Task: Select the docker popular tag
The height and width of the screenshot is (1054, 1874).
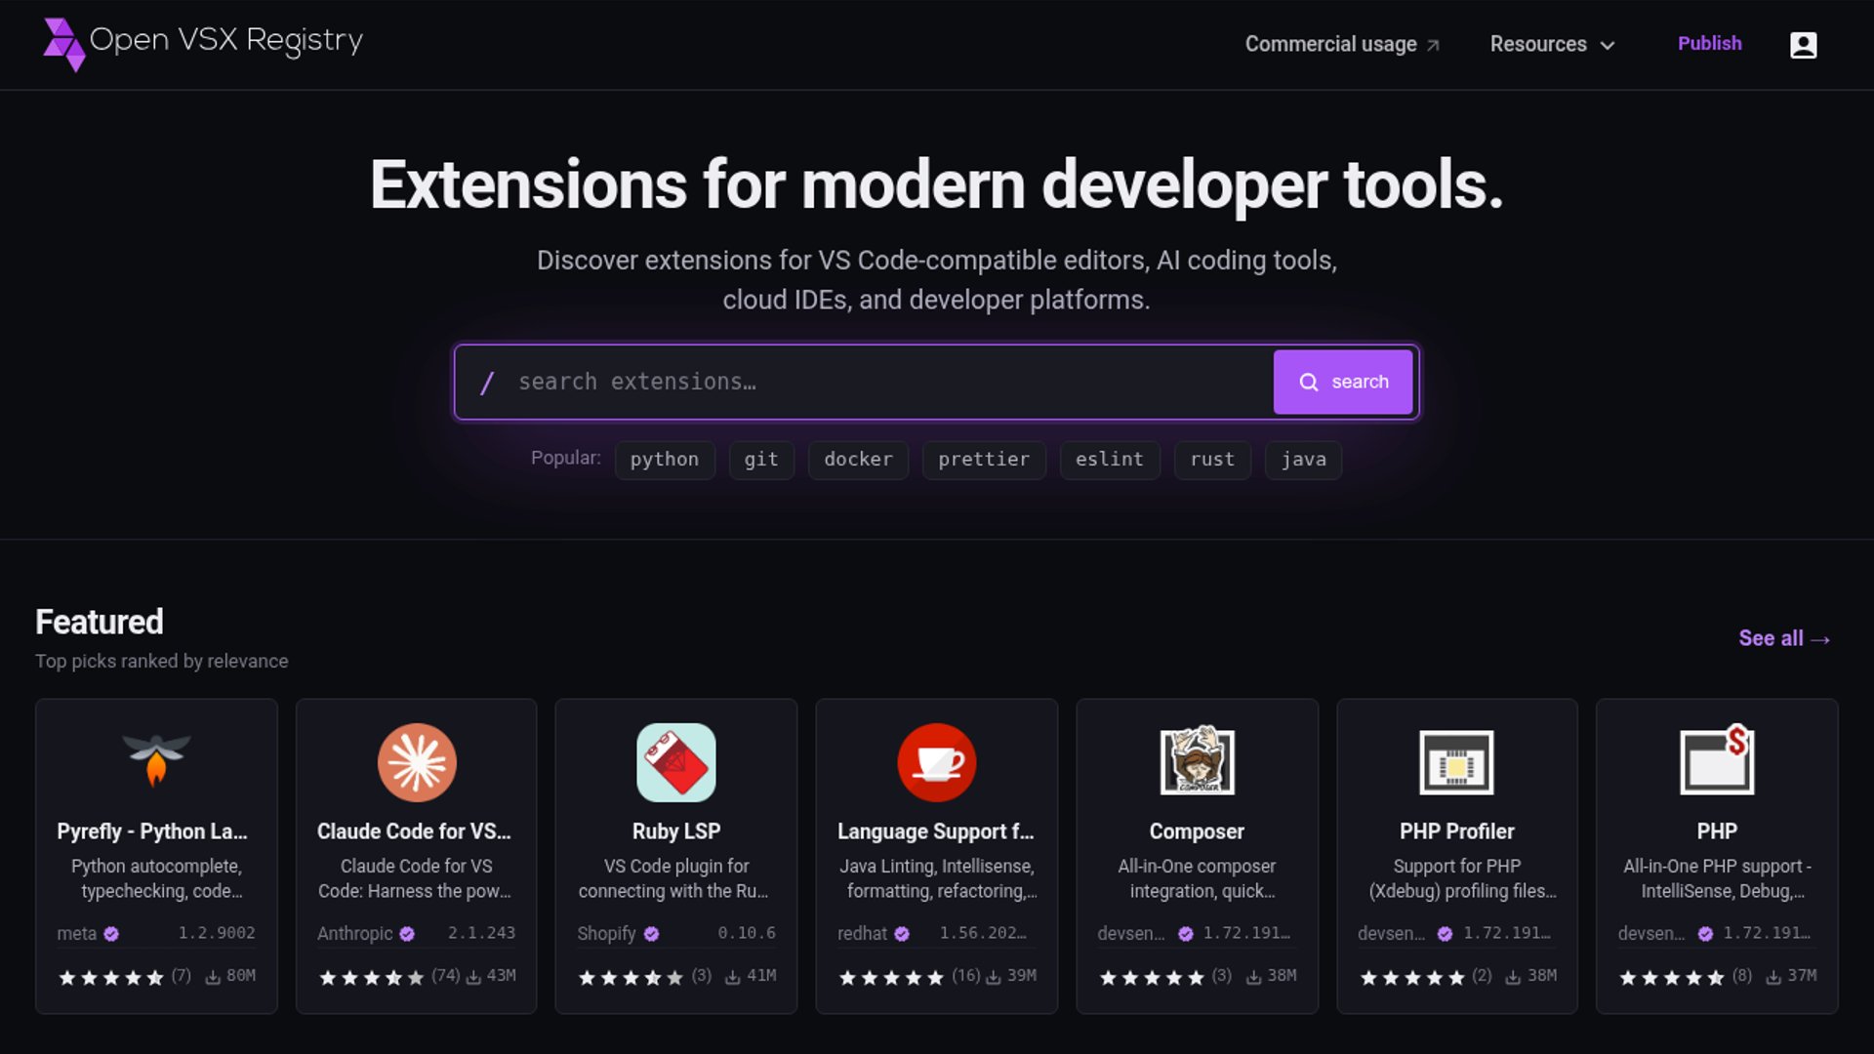Action: coord(858,460)
